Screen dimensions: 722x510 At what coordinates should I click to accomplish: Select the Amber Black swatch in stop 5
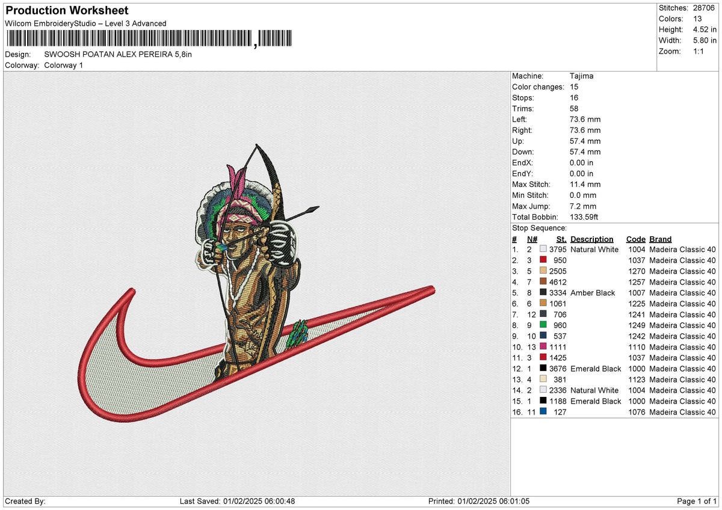point(543,292)
